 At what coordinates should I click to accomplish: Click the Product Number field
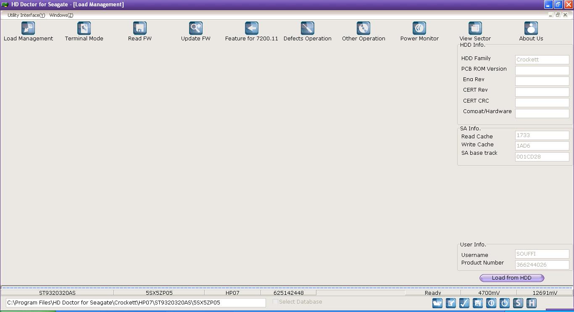542,265
